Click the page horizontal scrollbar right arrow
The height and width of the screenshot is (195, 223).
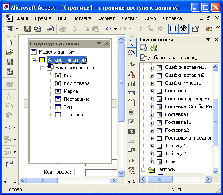click(x=113, y=181)
